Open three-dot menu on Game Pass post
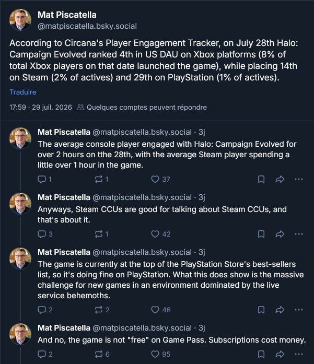The width and height of the screenshot is (314, 364). (299, 354)
